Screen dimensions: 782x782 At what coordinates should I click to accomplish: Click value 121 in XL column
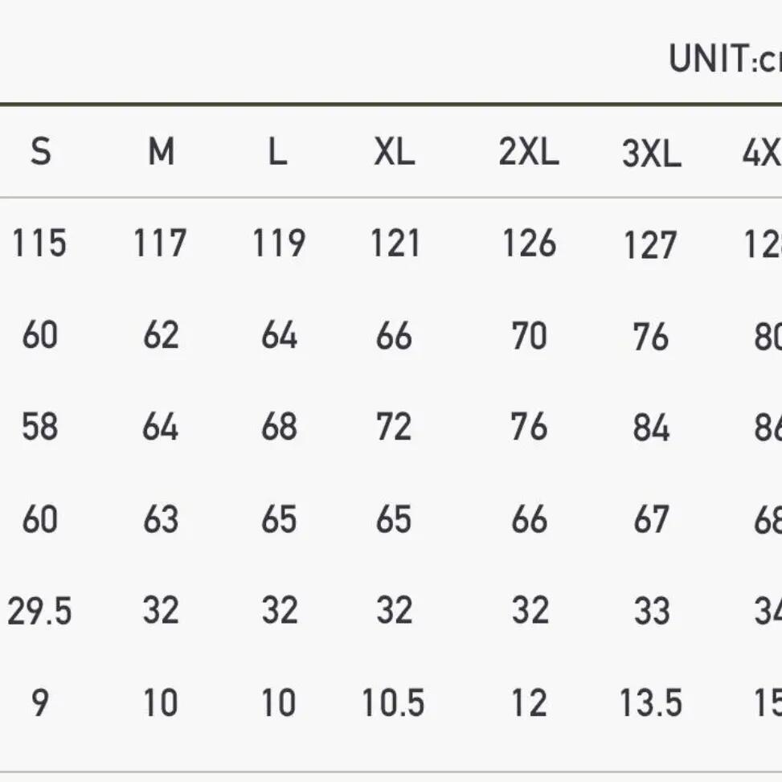click(x=395, y=244)
